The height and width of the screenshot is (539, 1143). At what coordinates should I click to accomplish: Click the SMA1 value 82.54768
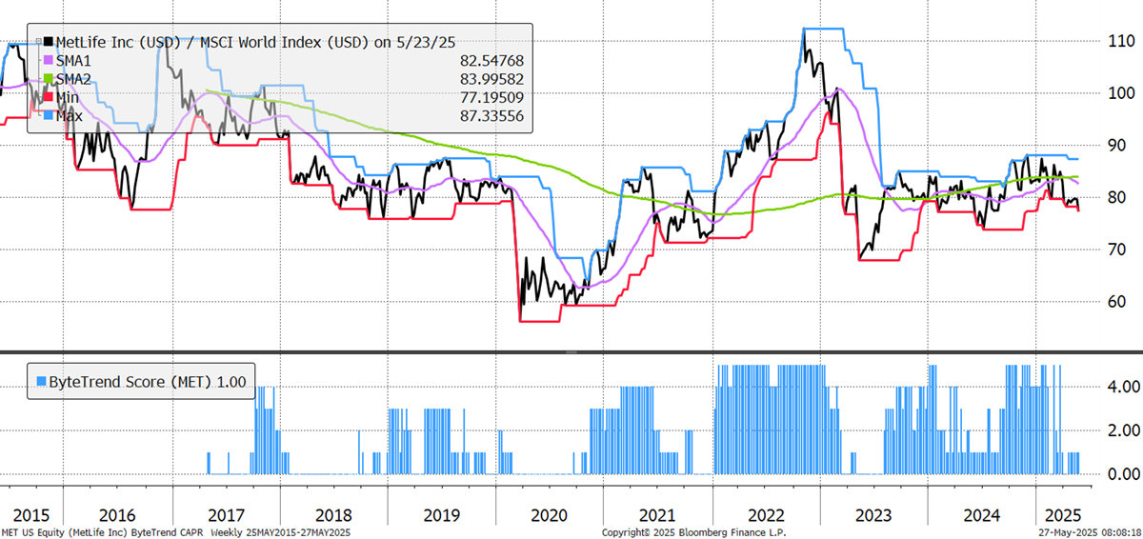[491, 61]
